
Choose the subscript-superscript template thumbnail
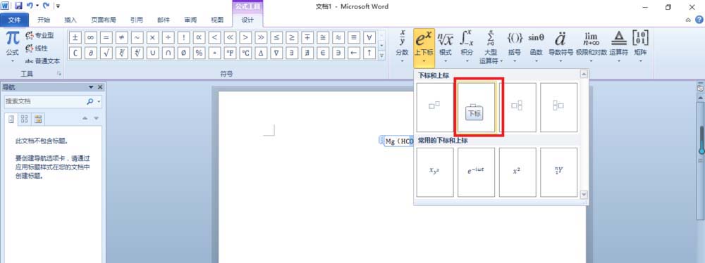pos(517,108)
